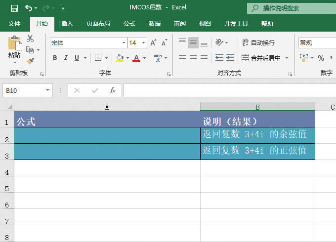Apply the yellow fill color swatch

tap(120, 58)
